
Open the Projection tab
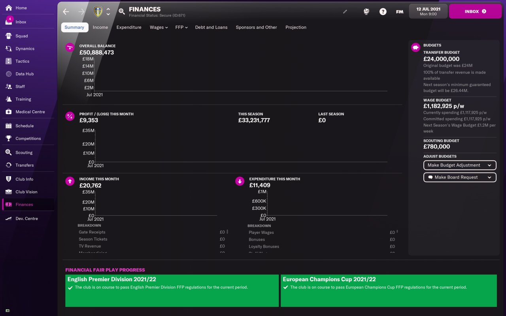[x=296, y=27]
